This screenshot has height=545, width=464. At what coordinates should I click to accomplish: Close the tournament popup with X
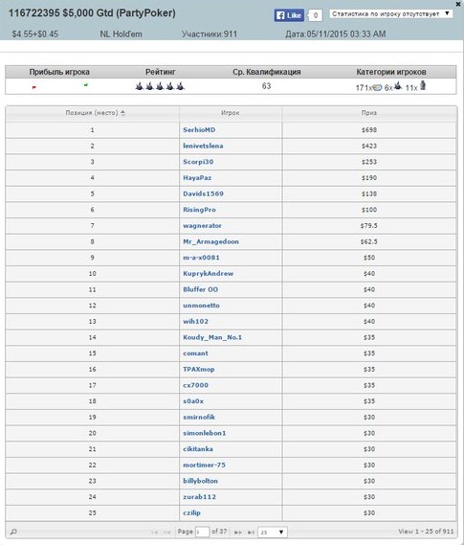coord(457,4)
